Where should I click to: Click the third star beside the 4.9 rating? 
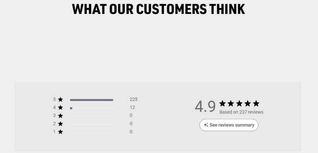[x=239, y=104]
